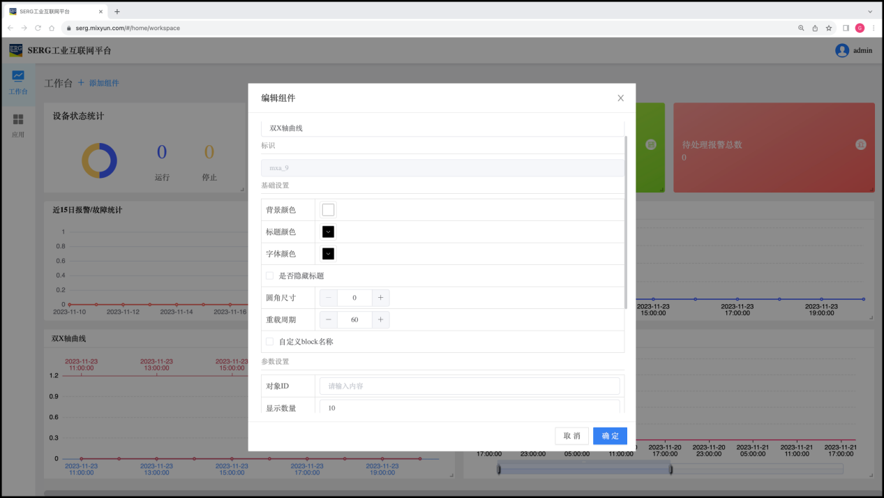The image size is (884, 498).
Task: Toggle the 自定义block名称 checkbox
Action: pyautogui.click(x=270, y=342)
